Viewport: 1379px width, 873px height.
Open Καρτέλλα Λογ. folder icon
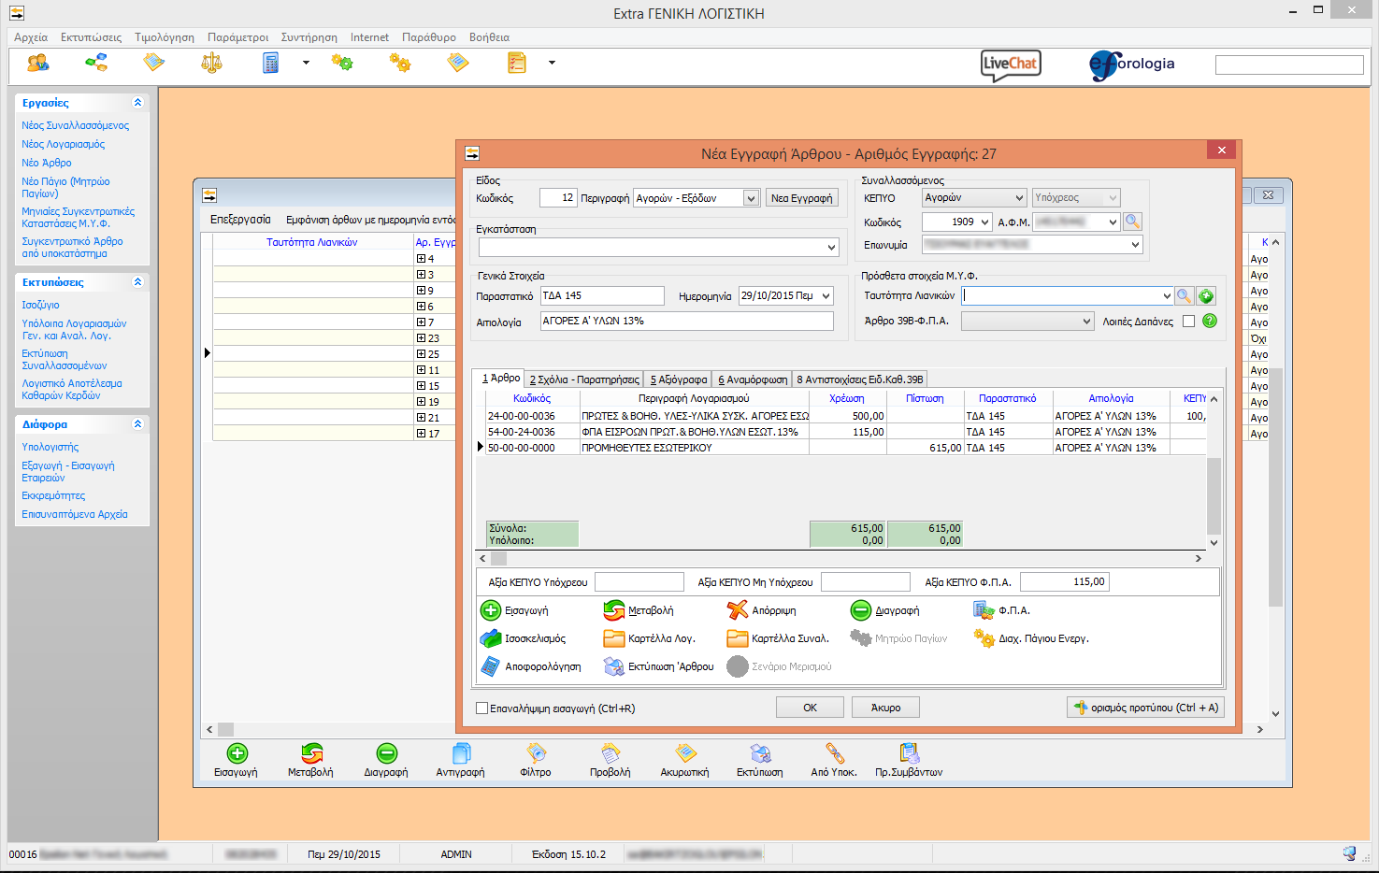pos(614,638)
